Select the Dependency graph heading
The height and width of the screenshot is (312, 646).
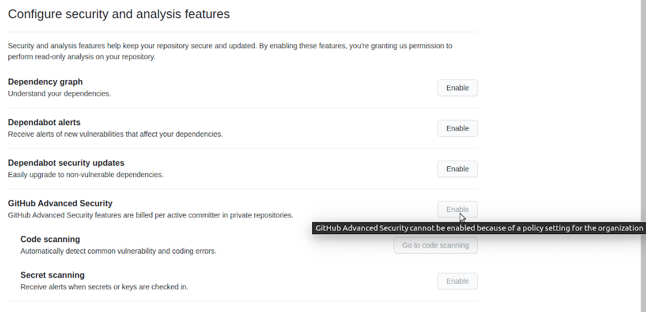45,82
